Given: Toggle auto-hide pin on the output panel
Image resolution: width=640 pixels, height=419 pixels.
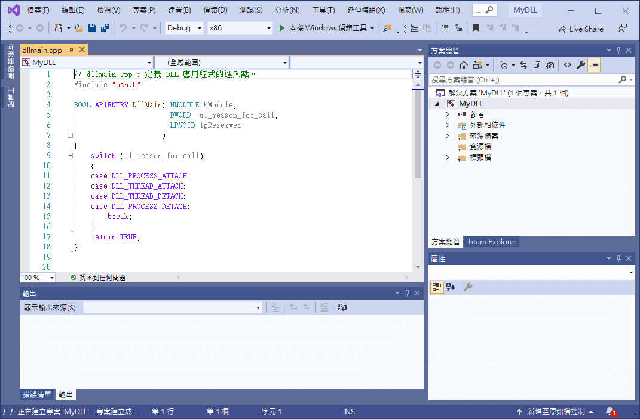Looking at the screenshot, I should pos(407,293).
